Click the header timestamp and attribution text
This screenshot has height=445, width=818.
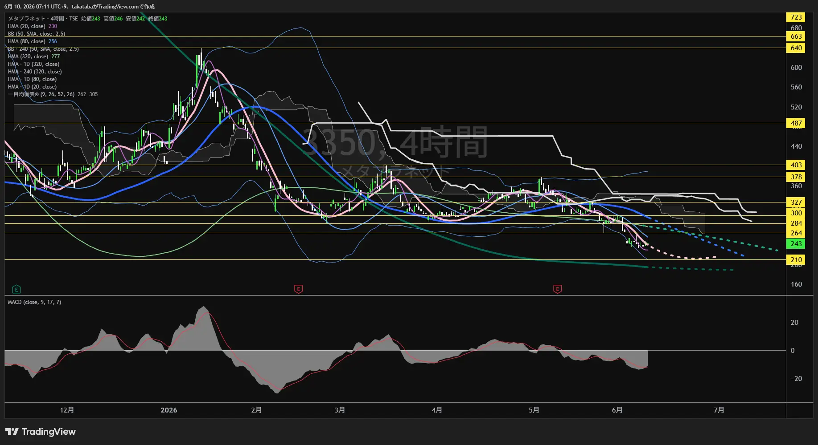[x=79, y=7]
